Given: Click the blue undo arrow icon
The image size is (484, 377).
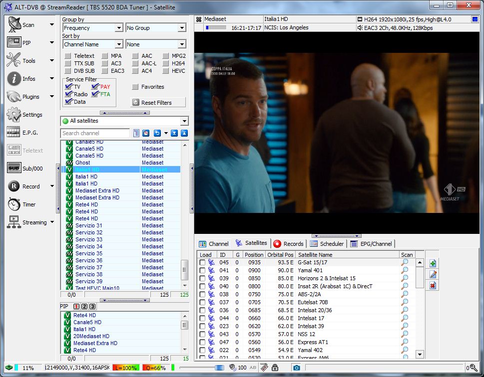Looking at the screenshot, I should [157, 133].
